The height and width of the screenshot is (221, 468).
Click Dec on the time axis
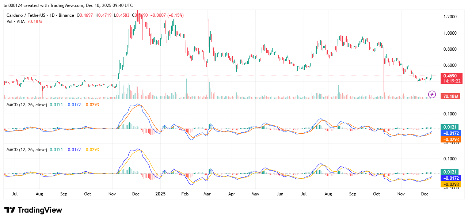coord(425,194)
